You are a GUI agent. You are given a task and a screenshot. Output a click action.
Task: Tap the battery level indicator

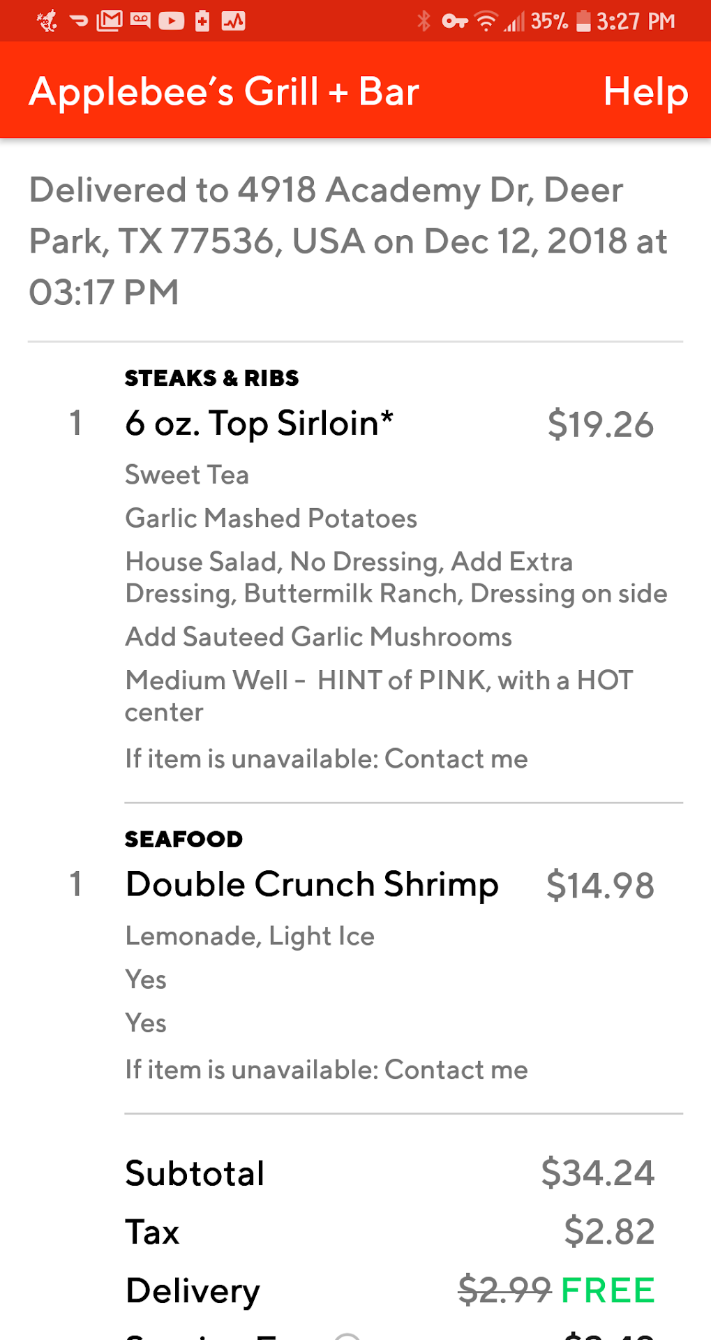tap(583, 21)
